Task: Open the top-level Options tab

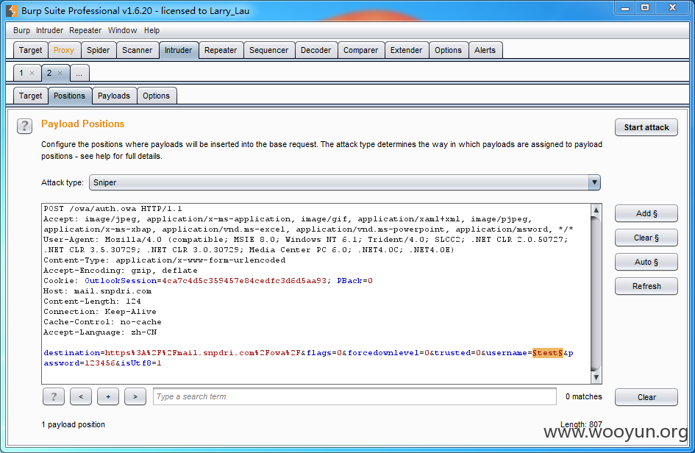Action: pos(448,50)
